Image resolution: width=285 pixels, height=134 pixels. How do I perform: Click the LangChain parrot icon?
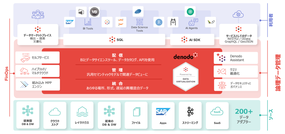pyautogui.click(x=210, y=22)
